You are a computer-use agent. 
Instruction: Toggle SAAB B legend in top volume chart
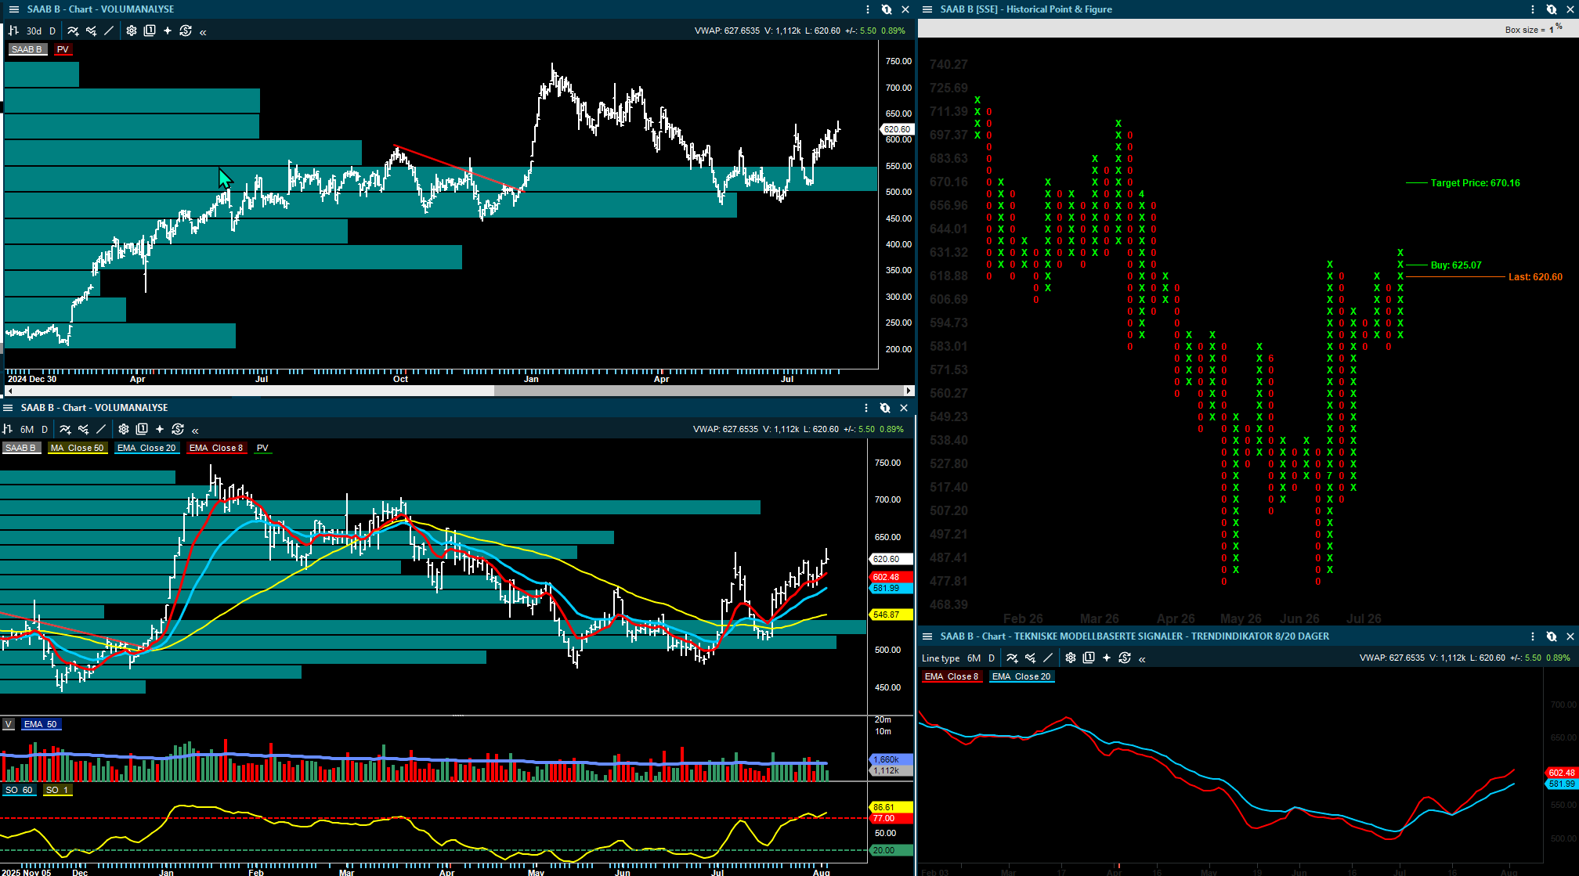click(27, 49)
